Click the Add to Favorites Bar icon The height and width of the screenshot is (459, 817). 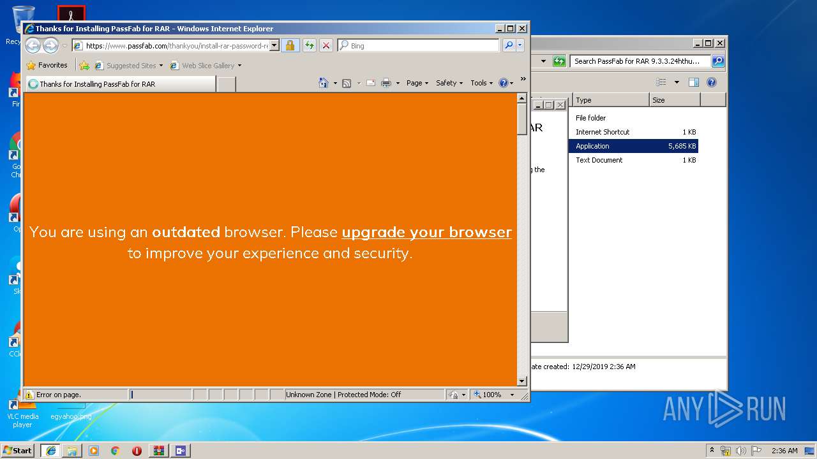(84, 65)
